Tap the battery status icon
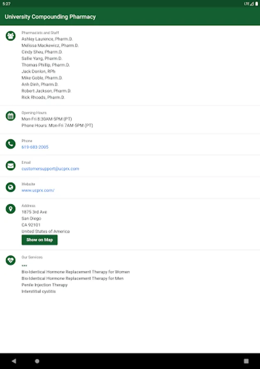 (256, 4)
